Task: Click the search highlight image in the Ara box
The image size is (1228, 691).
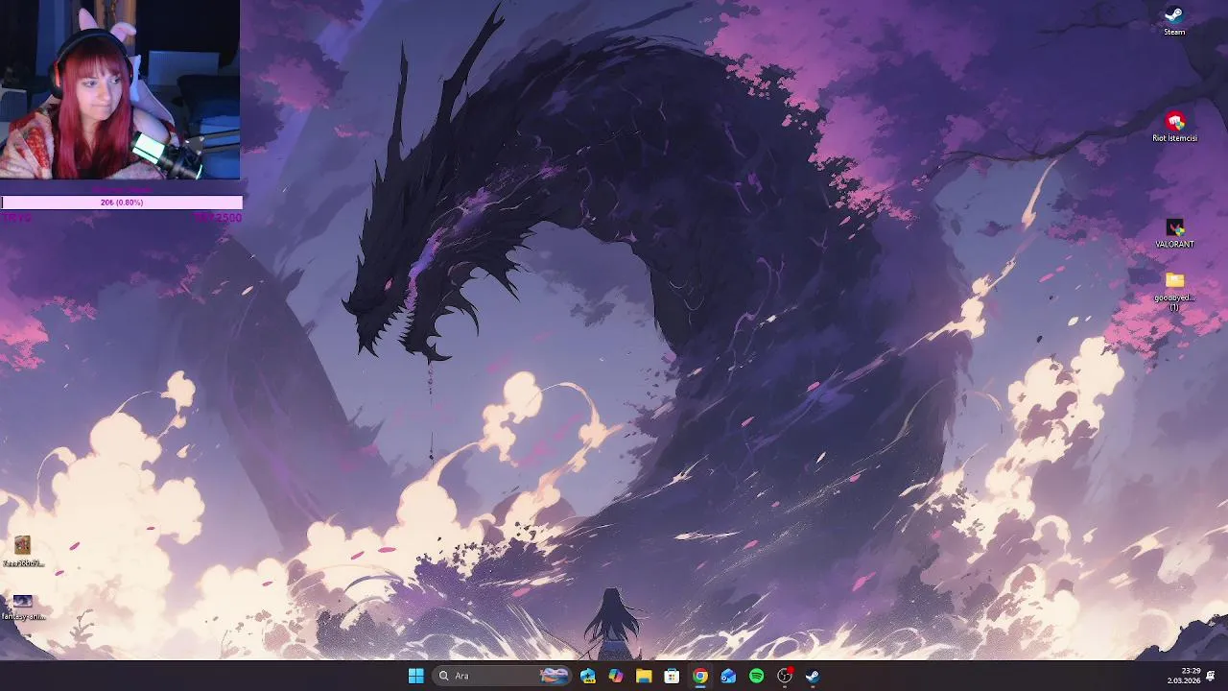Action: click(x=554, y=676)
